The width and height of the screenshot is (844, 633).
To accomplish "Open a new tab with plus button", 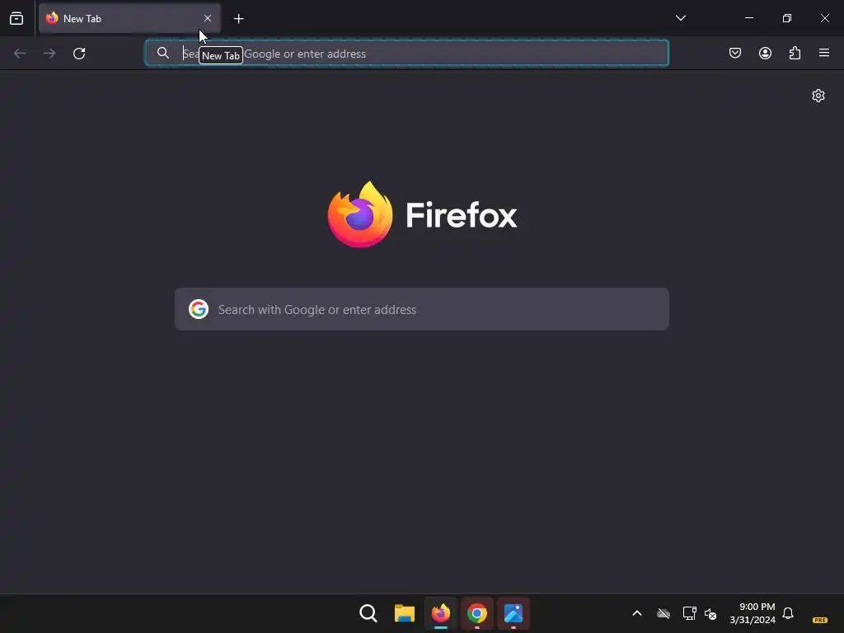I will click(238, 19).
